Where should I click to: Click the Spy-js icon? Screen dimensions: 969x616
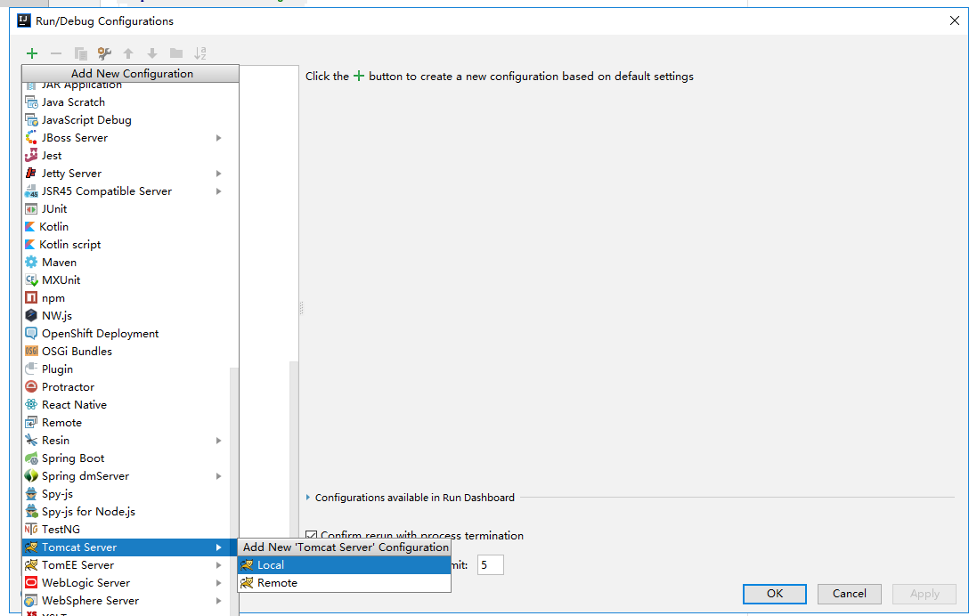(31, 494)
